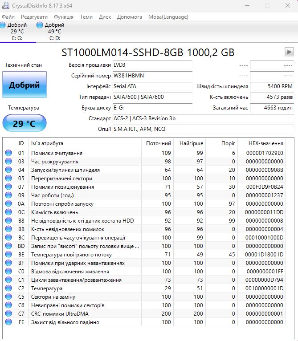Image resolution: width=298 pixels, height=341 pixels.
Task: Click status circle for BE Температура повітряного потоку
Action: 8,254
